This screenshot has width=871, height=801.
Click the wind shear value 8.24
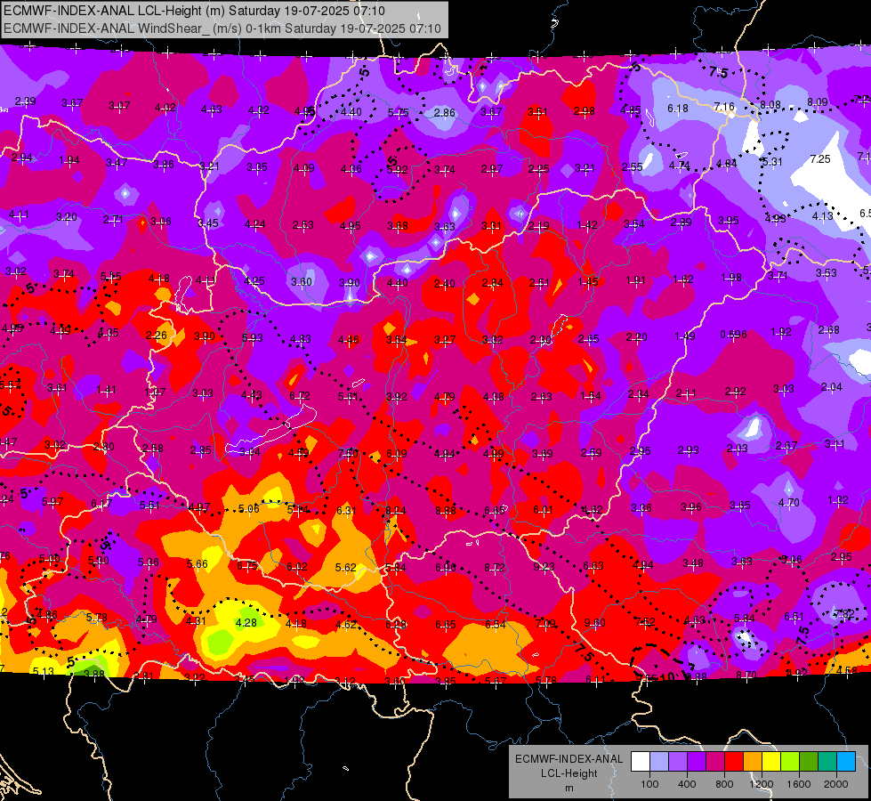[396, 510]
